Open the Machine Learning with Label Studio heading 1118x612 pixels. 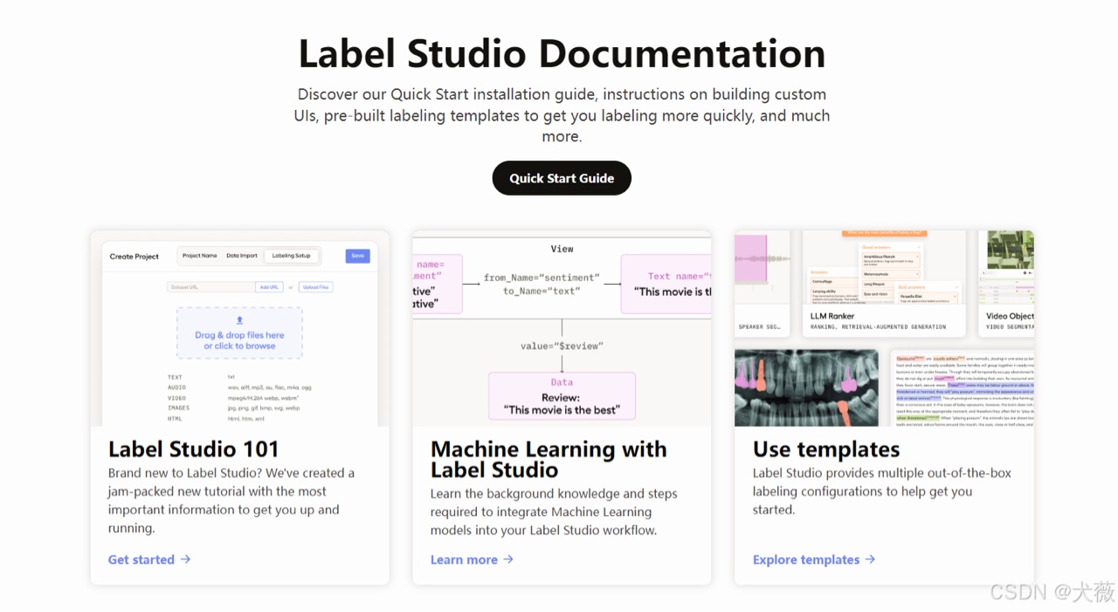(549, 459)
